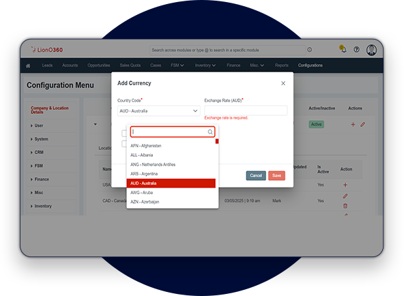This screenshot has width=404, height=296.
Task: Expand the Finance section in sidebar
Action: click(40, 179)
